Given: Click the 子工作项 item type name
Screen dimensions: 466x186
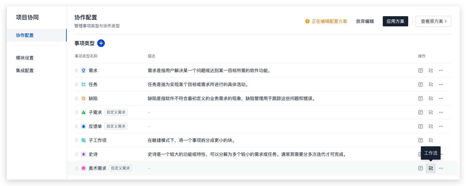Looking at the screenshot, I should (x=98, y=140).
